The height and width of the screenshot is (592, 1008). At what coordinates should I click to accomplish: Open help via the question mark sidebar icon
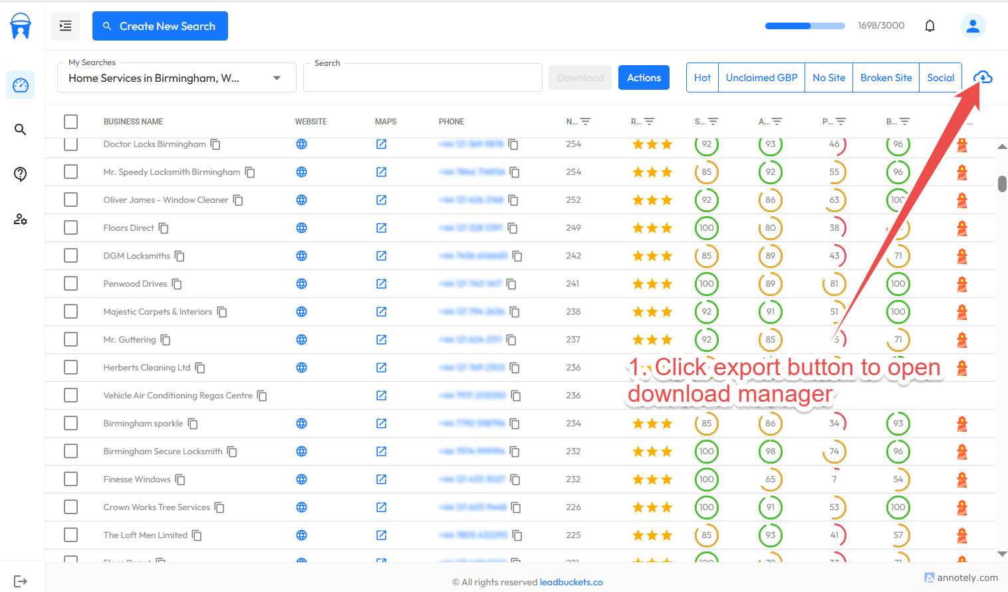tap(20, 174)
